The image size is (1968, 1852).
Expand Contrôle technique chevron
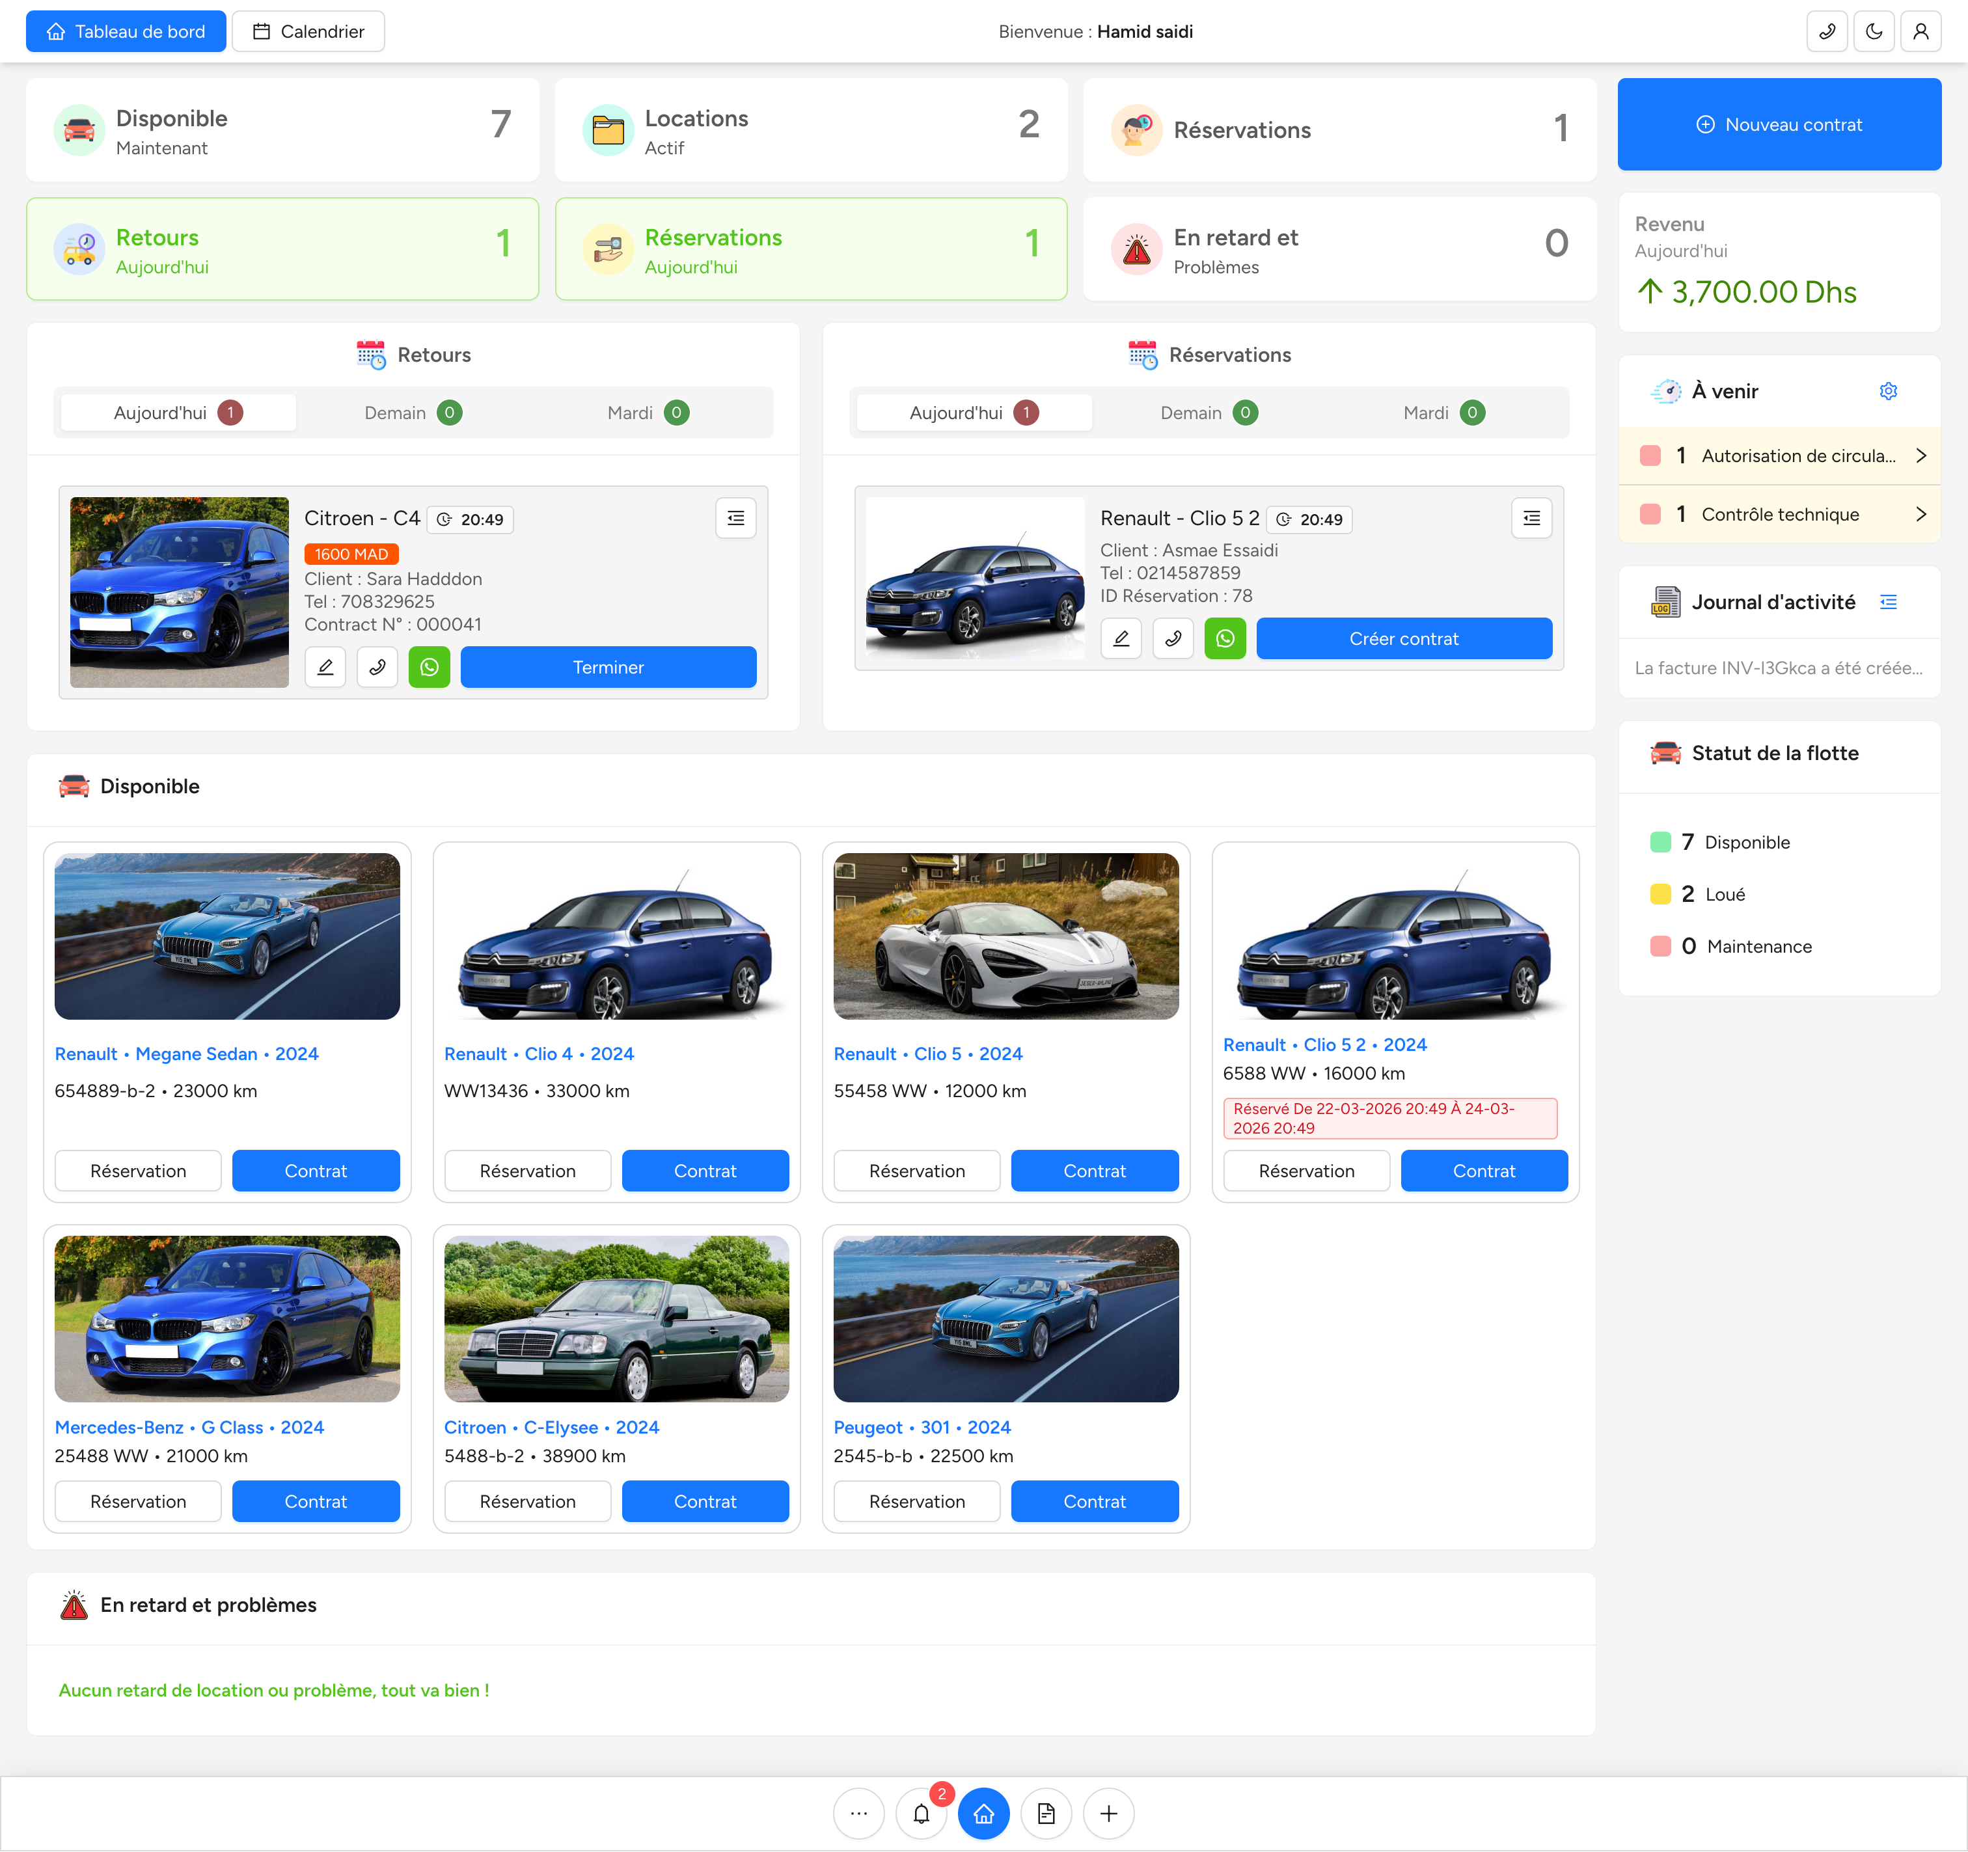click(x=1920, y=513)
